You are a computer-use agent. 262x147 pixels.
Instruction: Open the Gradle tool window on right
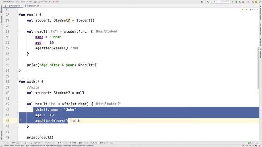pos(260,42)
